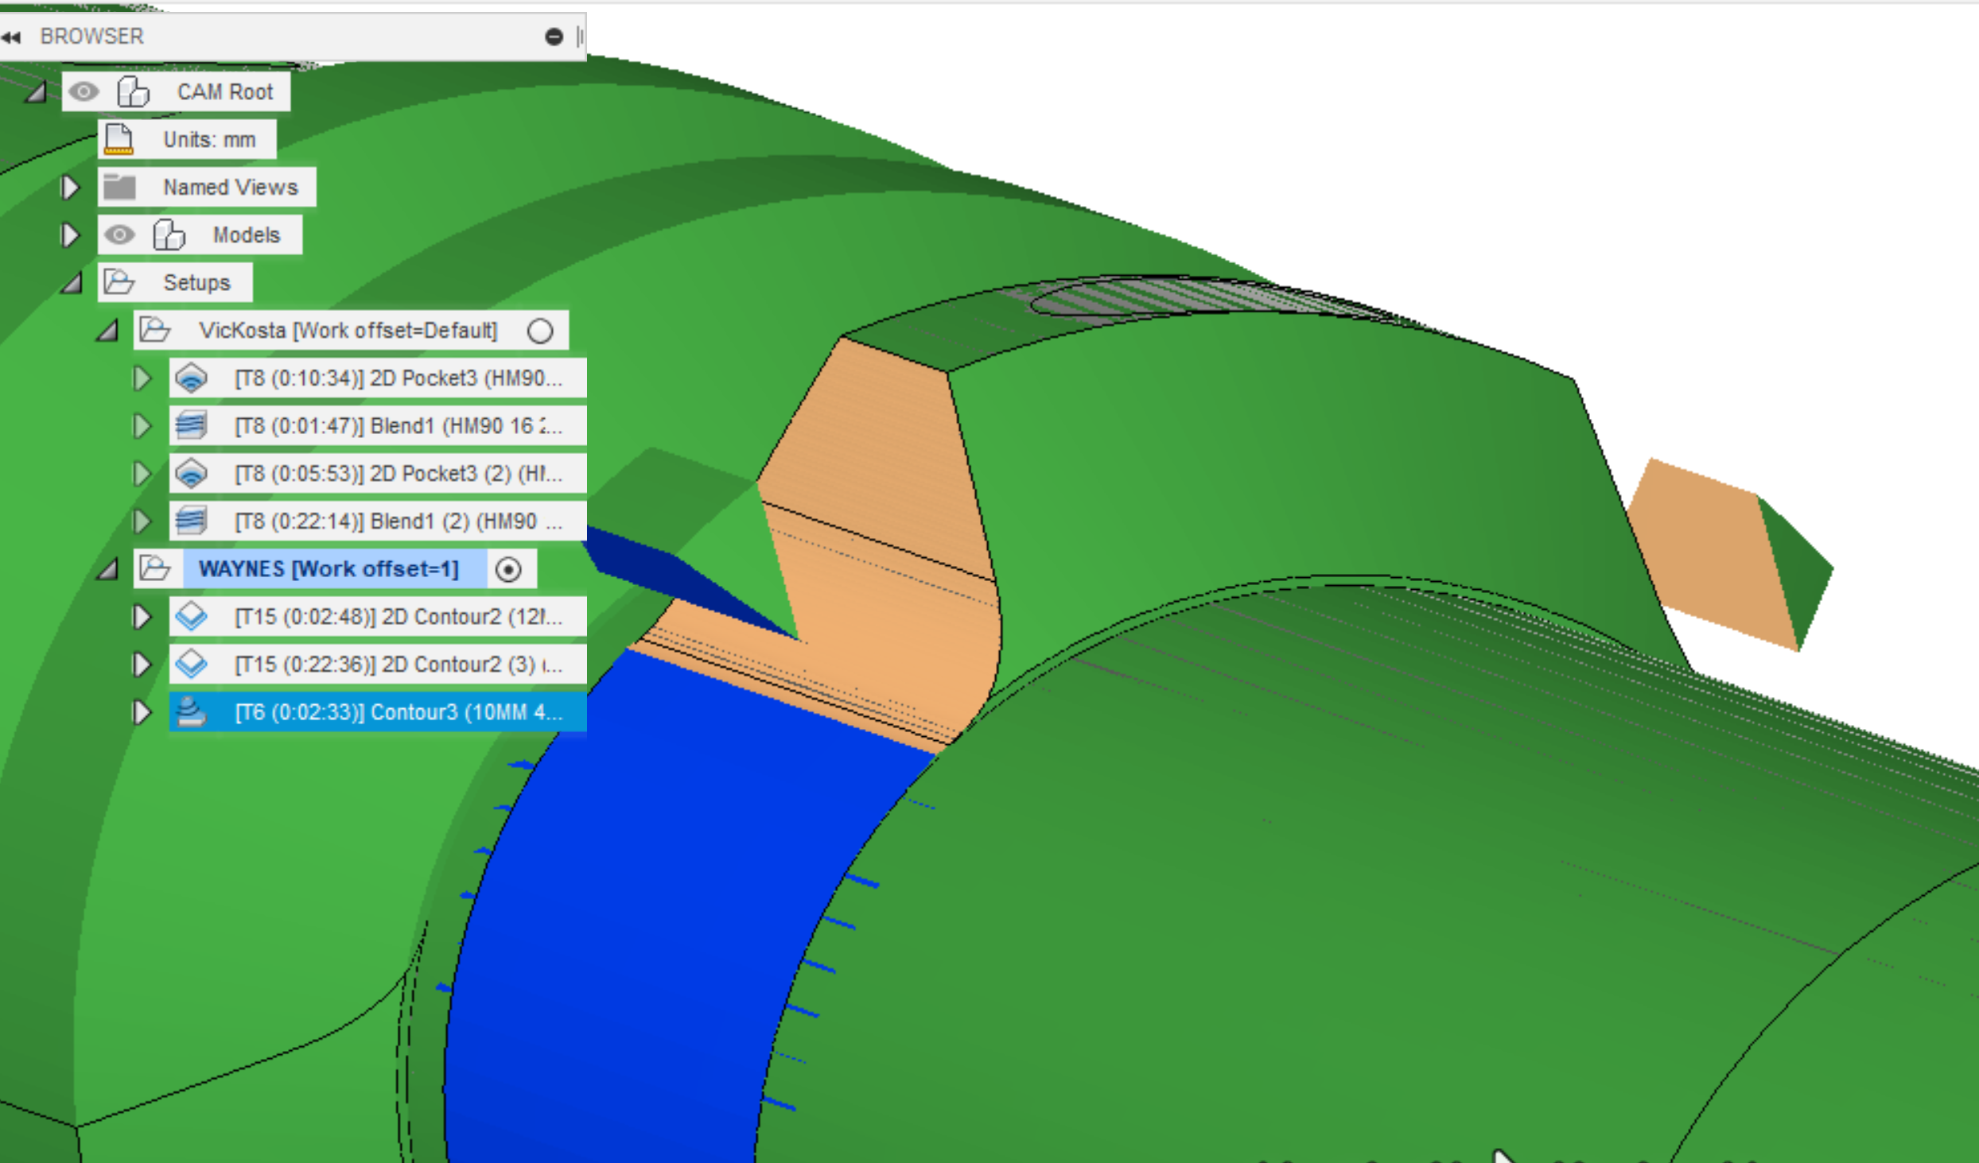Image resolution: width=1979 pixels, height=1163 pixels.
Task: Expand the T6 Contour3 operation
Action: coord(143,711)
